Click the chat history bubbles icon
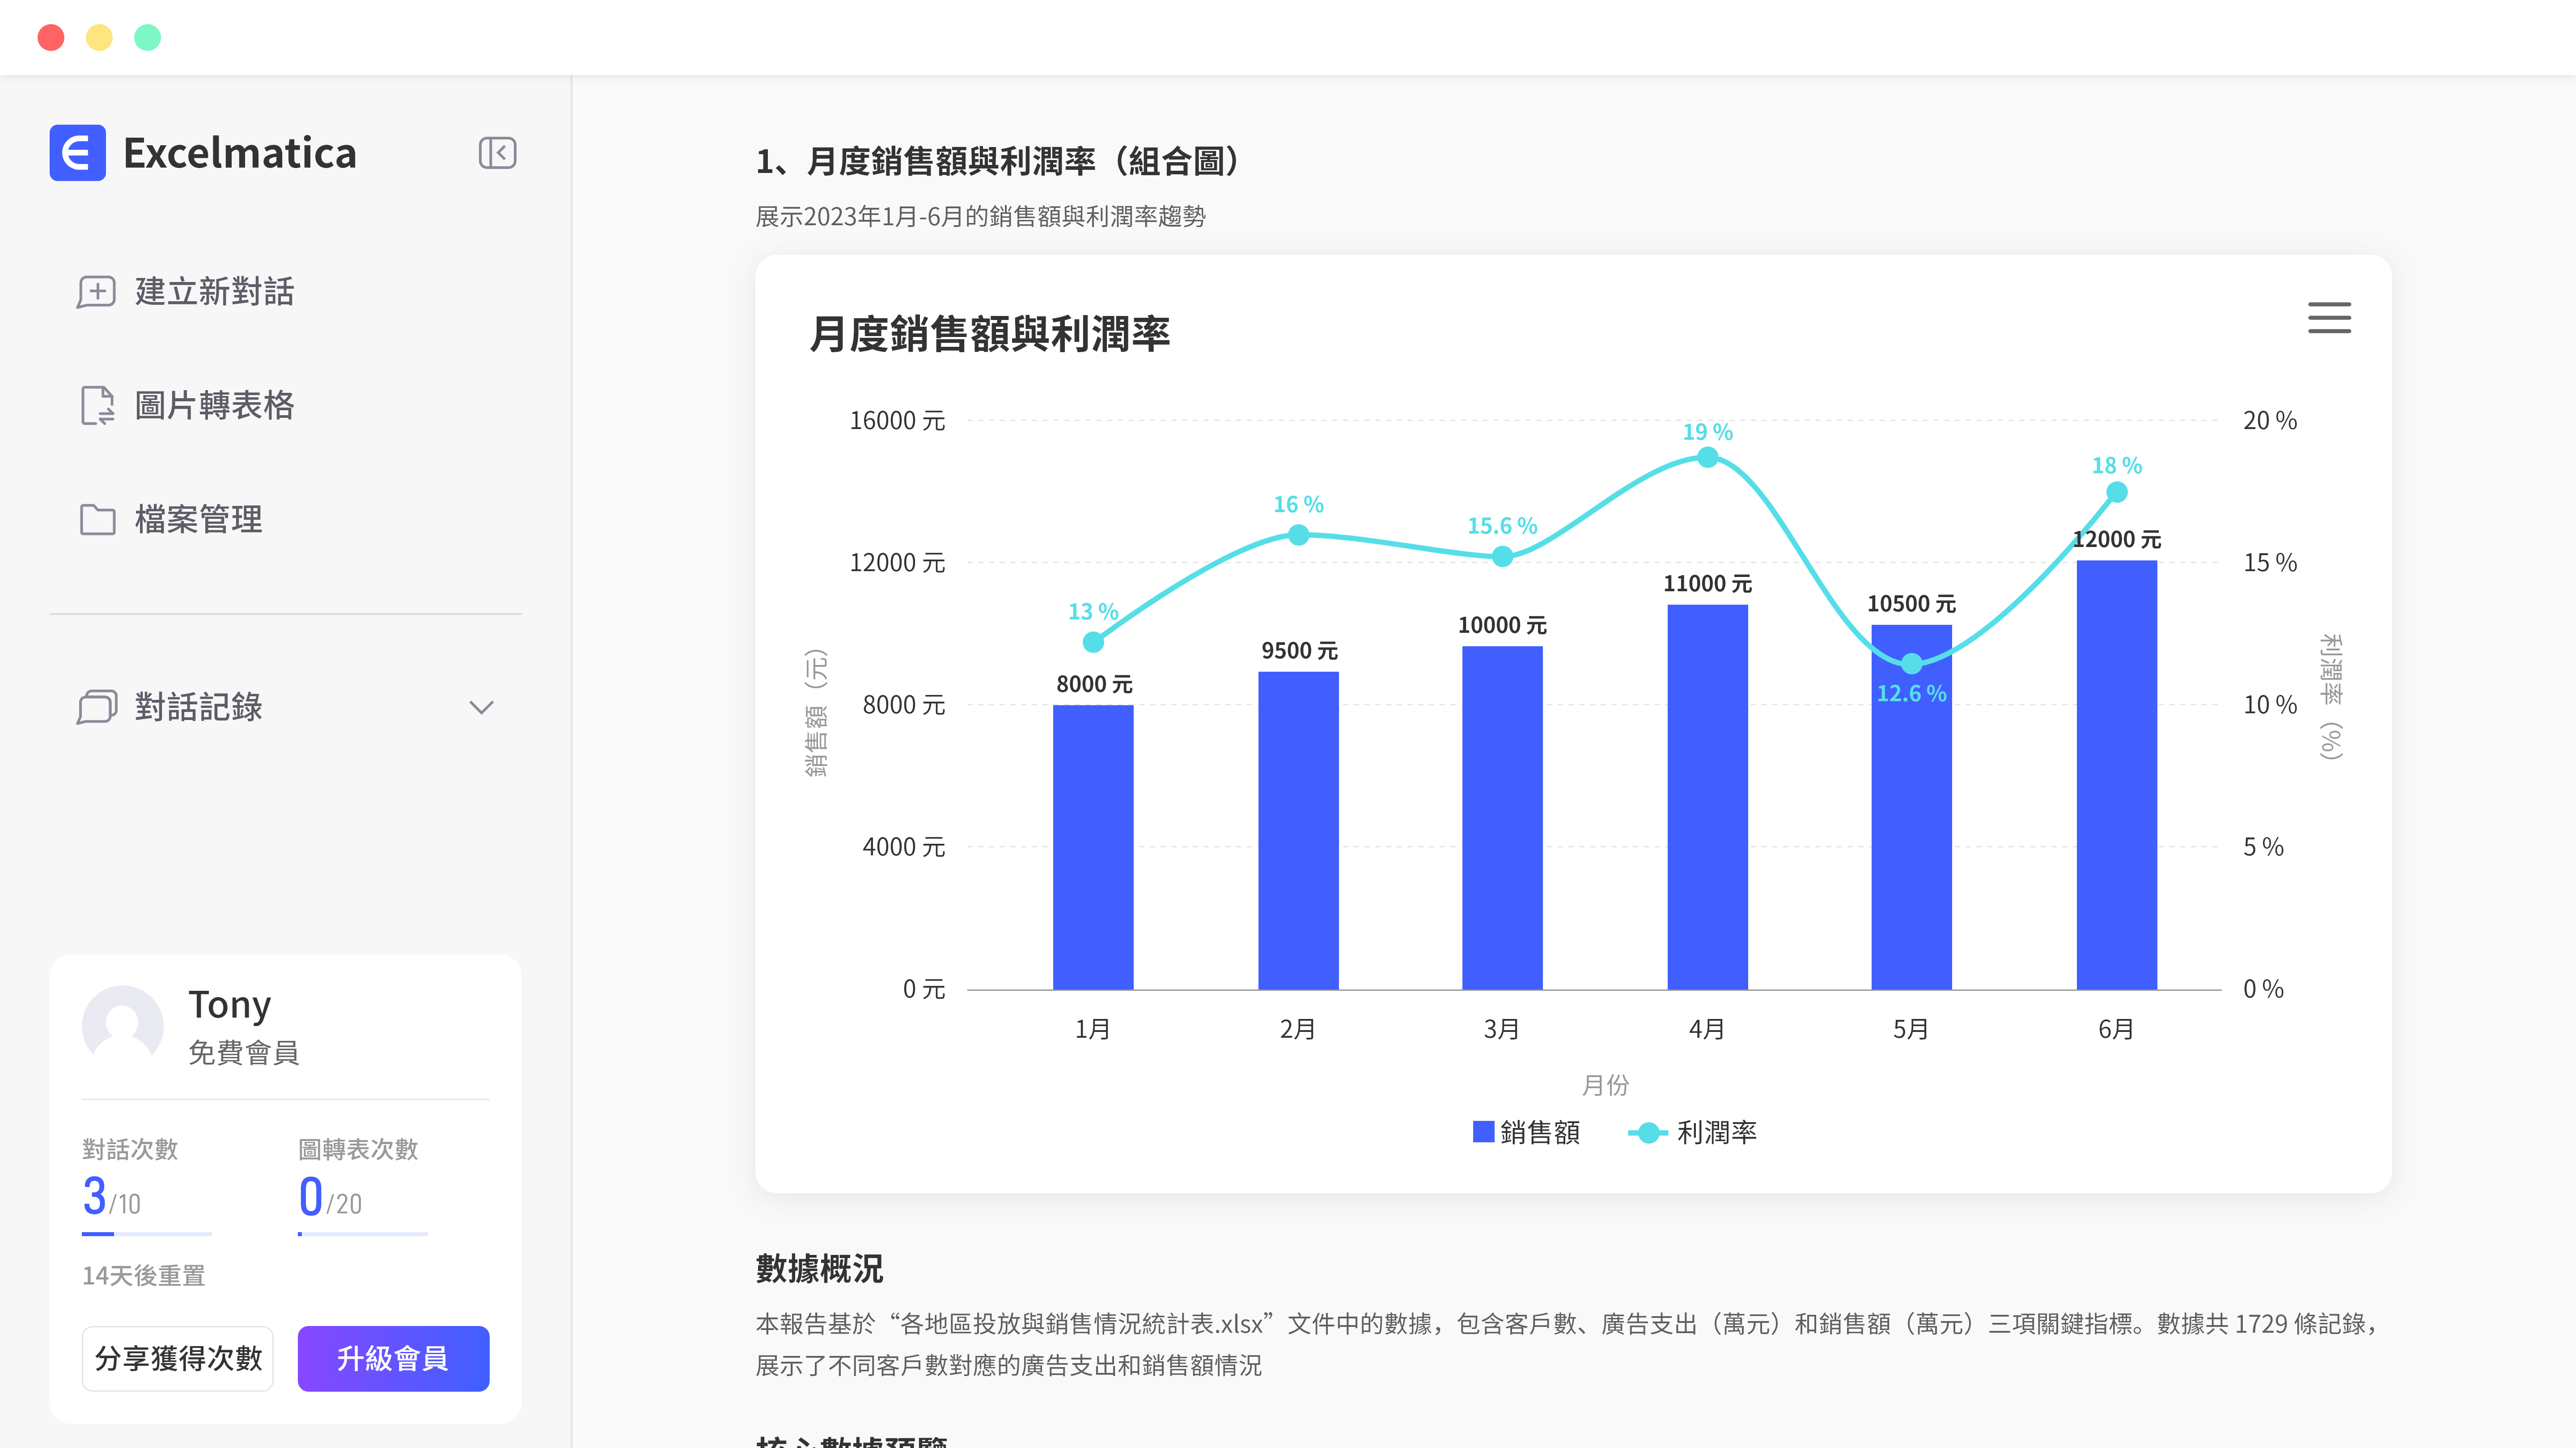Image resolution: width=2576 pixels, height=1448 pixels. (97, 707)
